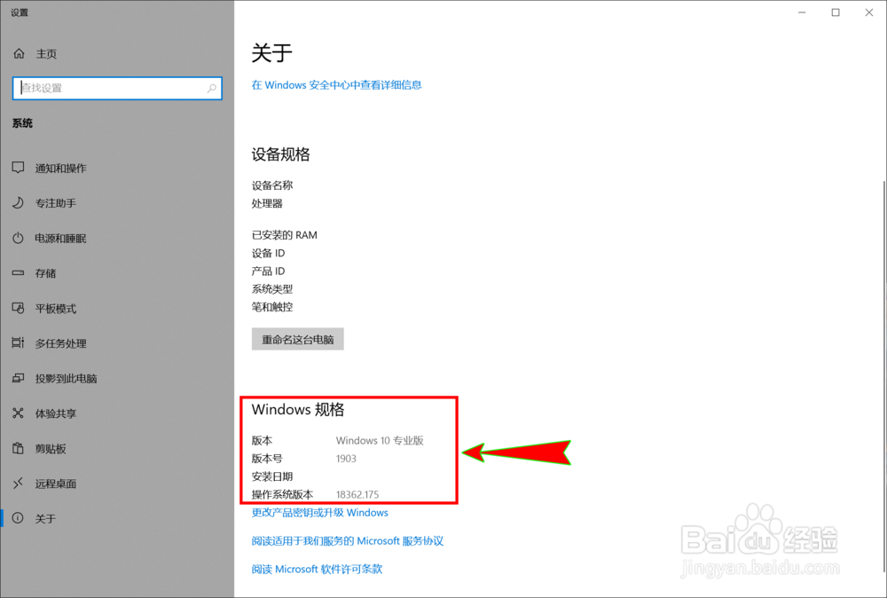Viewport: 887px width, 598px height.
Task: Click the 投影到此电脑 projection icon
Action: pos(20,378)
